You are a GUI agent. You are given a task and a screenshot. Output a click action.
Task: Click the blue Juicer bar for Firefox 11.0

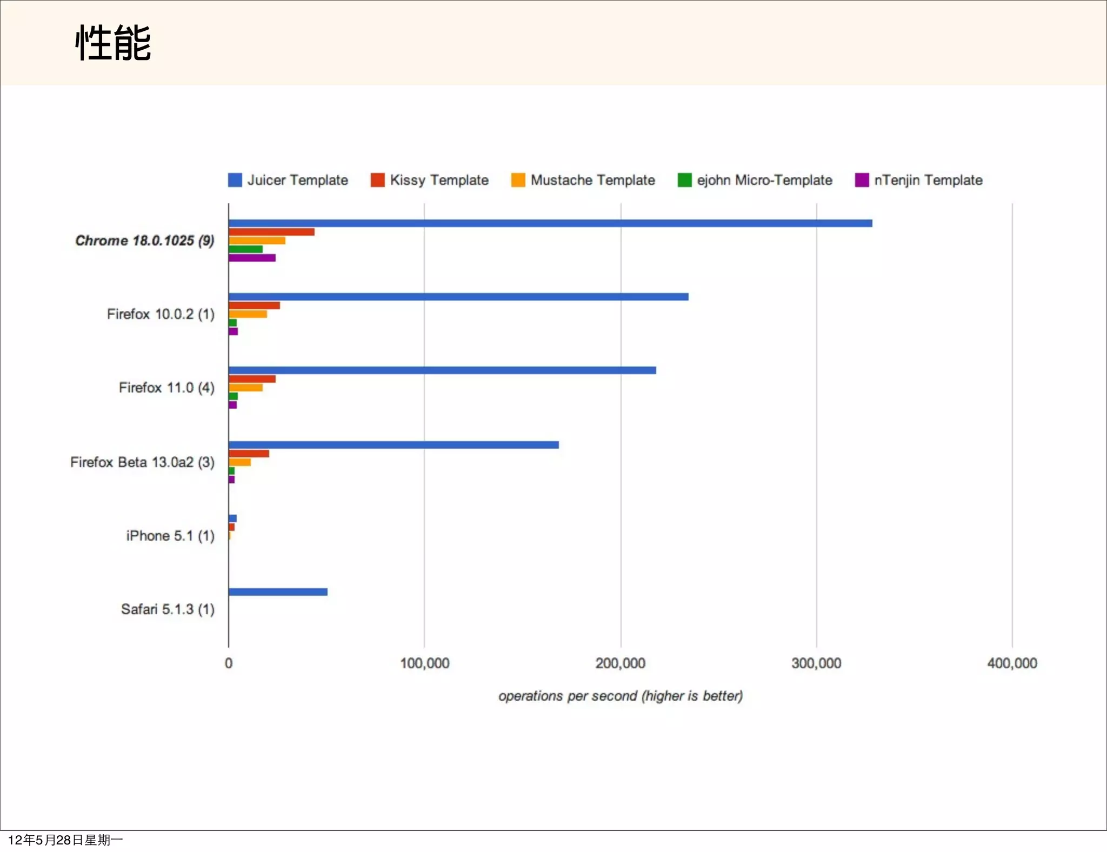(442, 370)
